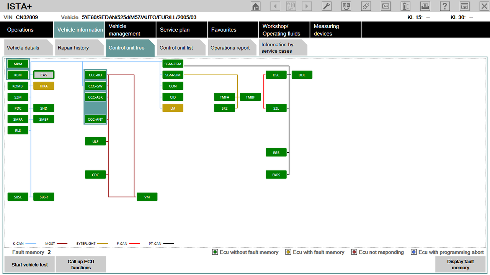Select the SMBF control unit node
490x275 pixels.
(x=44, y=119)
